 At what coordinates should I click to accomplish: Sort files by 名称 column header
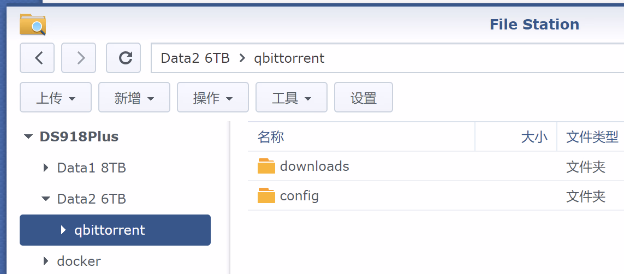[271, 137]
